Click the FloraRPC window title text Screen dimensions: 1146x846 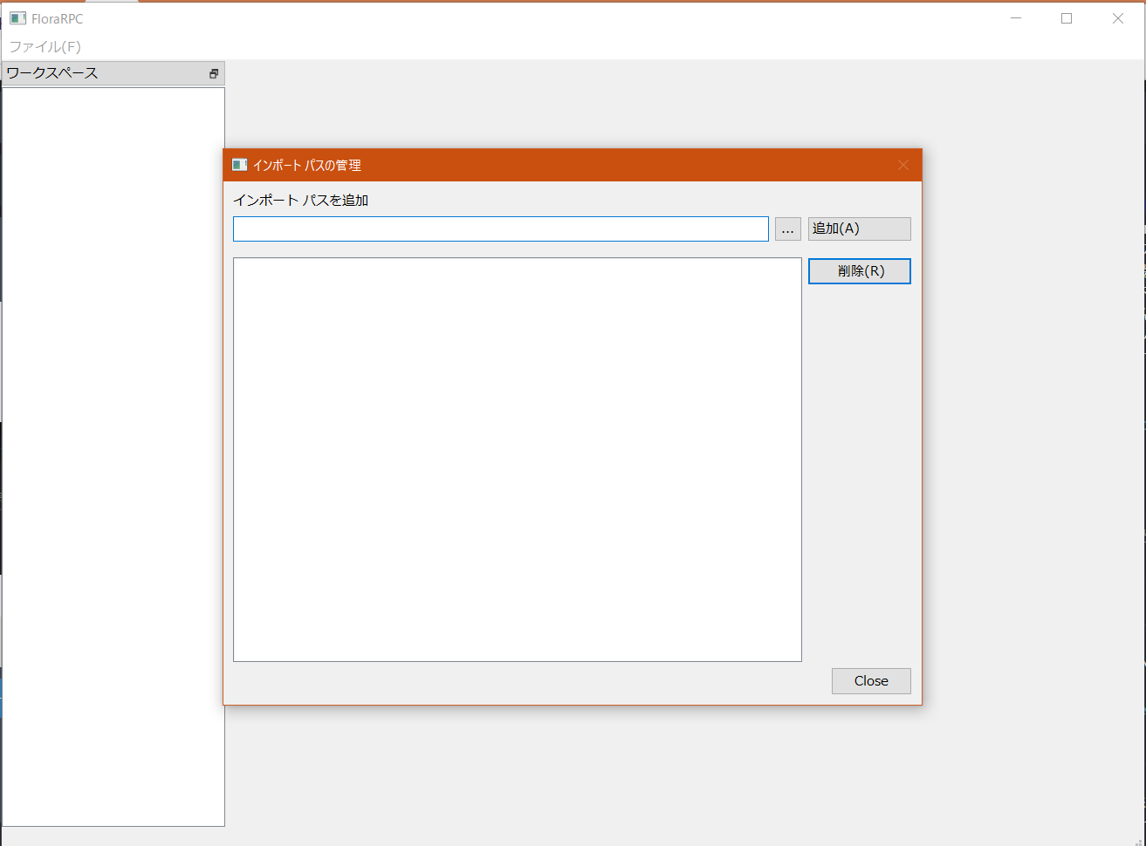click(58, 18)
